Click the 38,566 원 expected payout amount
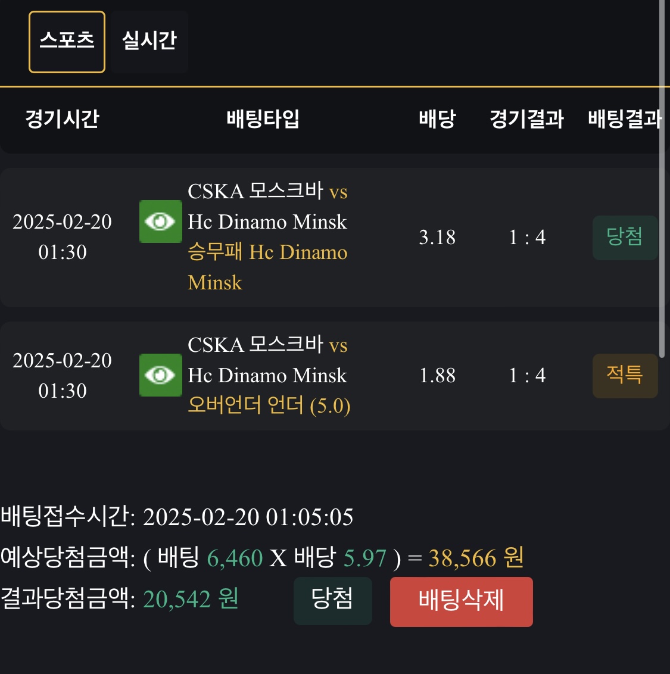Viewport: 670px width, 674px height. pyautogui.click(x=476, y=558)
